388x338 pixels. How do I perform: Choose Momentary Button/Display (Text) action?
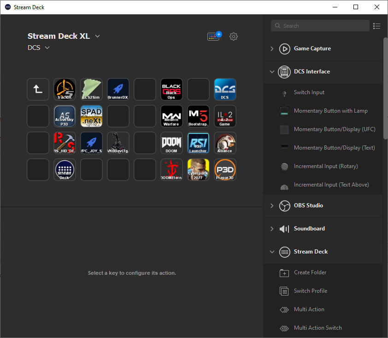323,148
